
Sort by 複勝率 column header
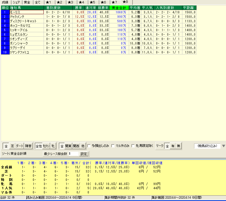(103, 8)
